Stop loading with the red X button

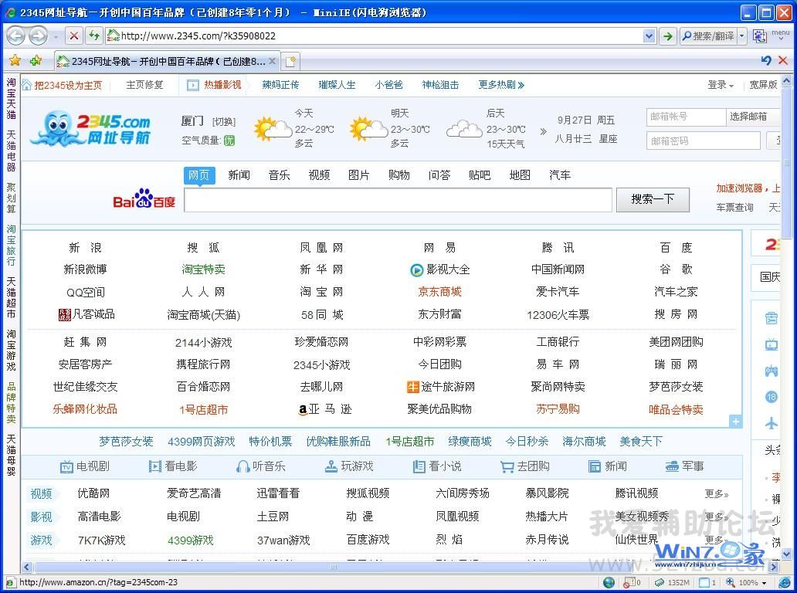click(74, 36)
